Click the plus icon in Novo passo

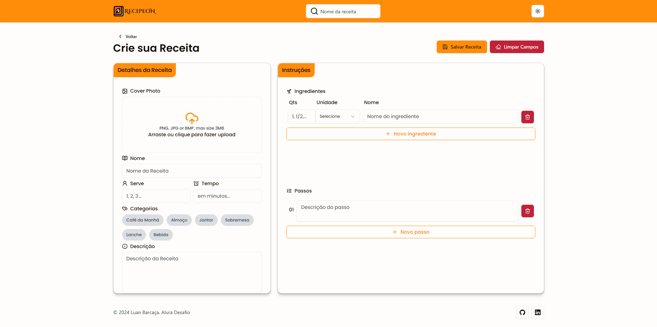tap(394, 232)
